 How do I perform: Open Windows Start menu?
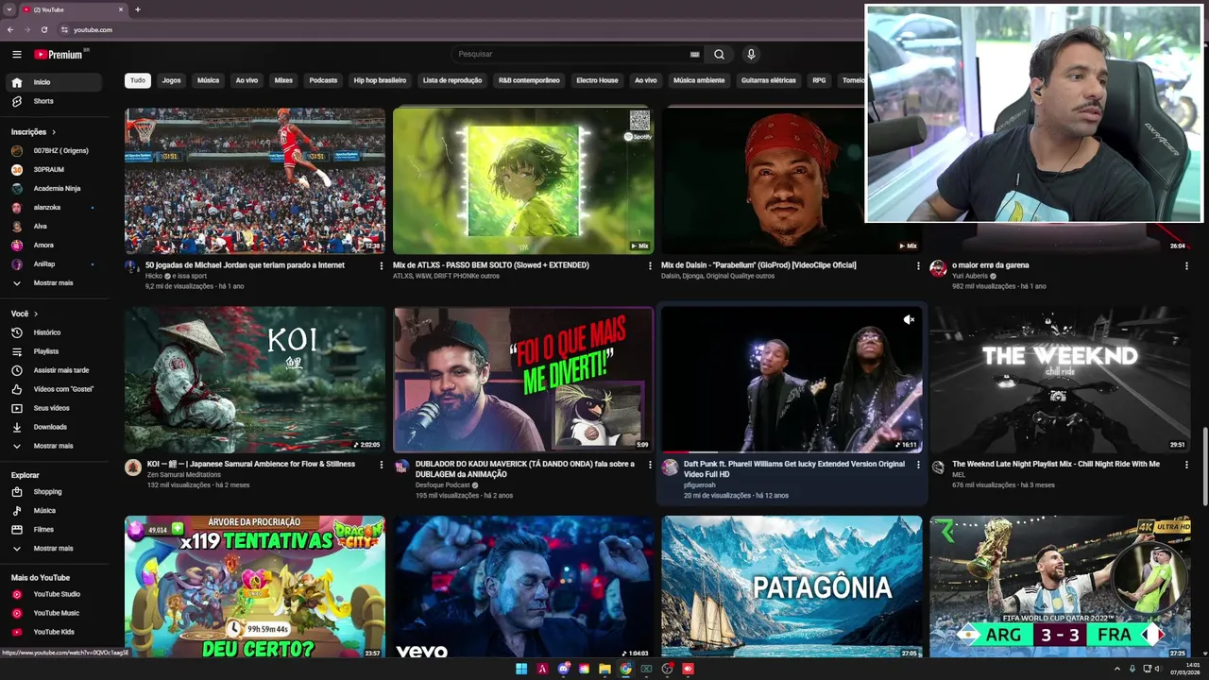tap(521, 669)
